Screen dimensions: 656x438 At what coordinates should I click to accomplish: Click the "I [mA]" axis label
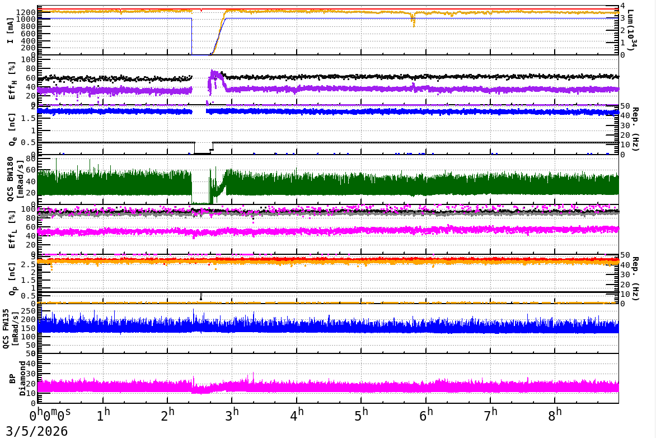click(x=11, y=31)
